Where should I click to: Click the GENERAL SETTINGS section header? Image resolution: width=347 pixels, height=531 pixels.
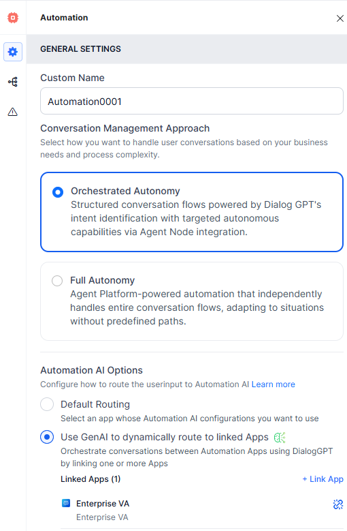[x=187, y=49]
